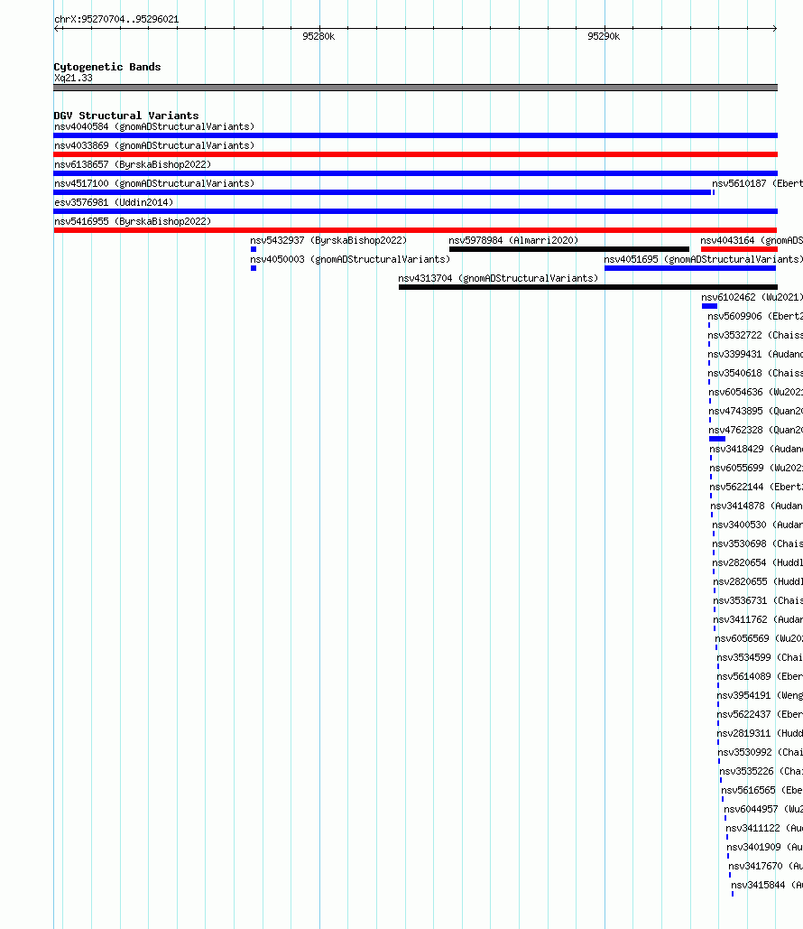This screenshot has height=929, width=803.
Task: Click nsv6102462 Wu2021 label
Action: click(x=752, y=297)
